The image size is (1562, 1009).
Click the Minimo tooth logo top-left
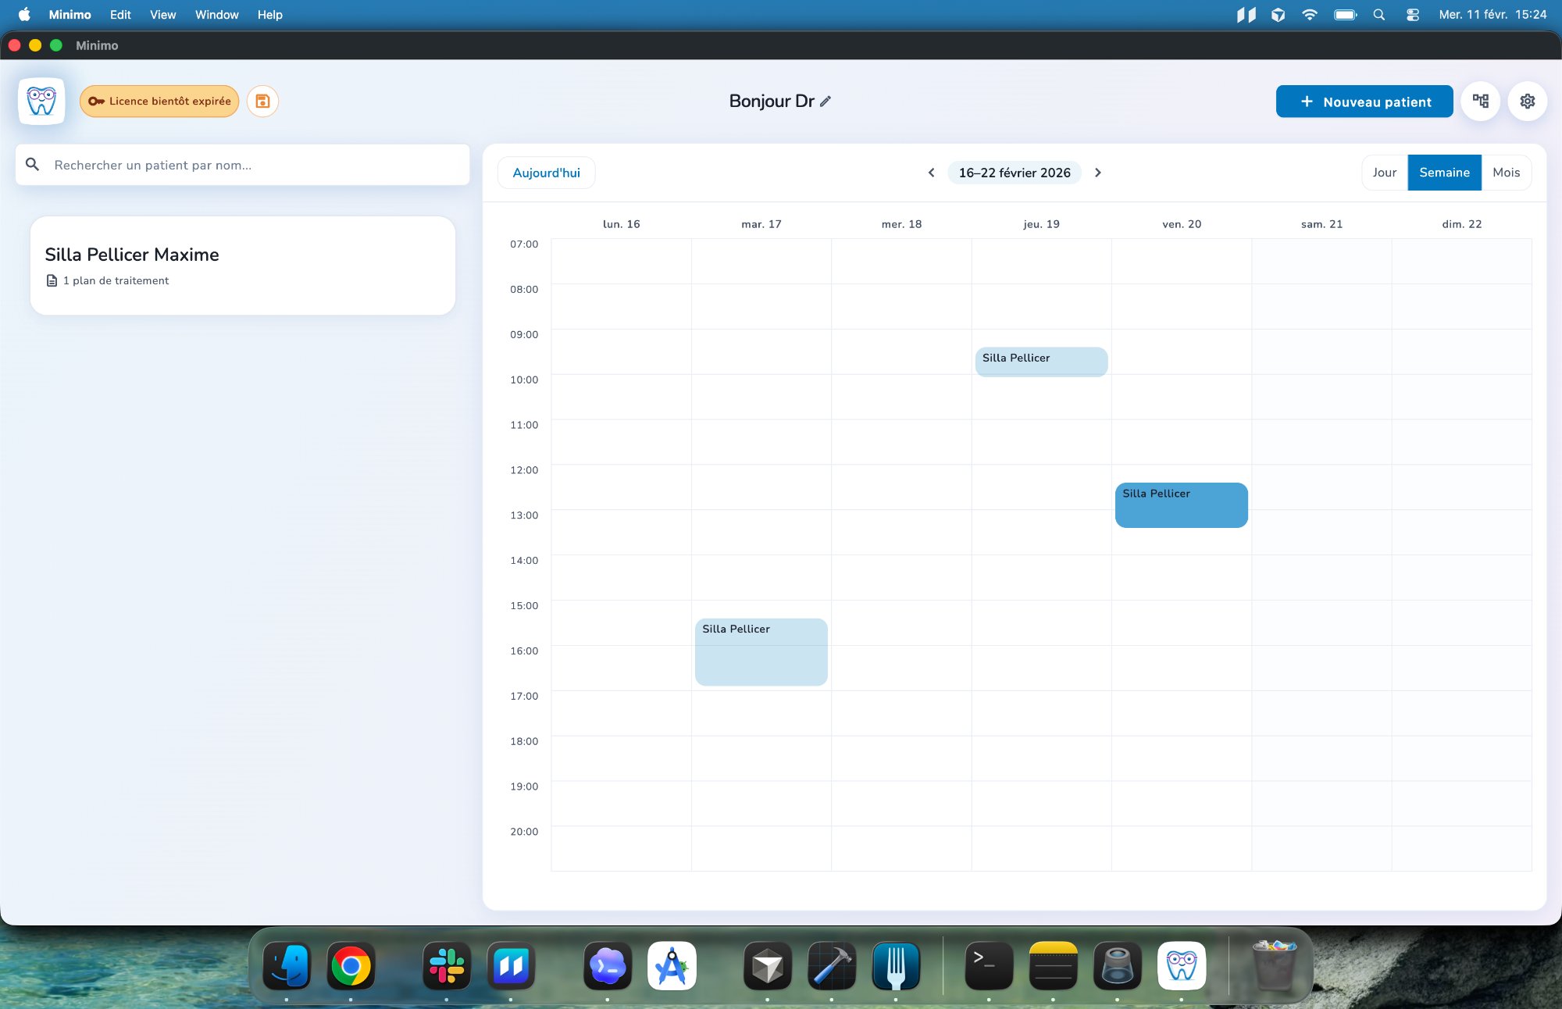pyautogui.click(x=41, y=101)
